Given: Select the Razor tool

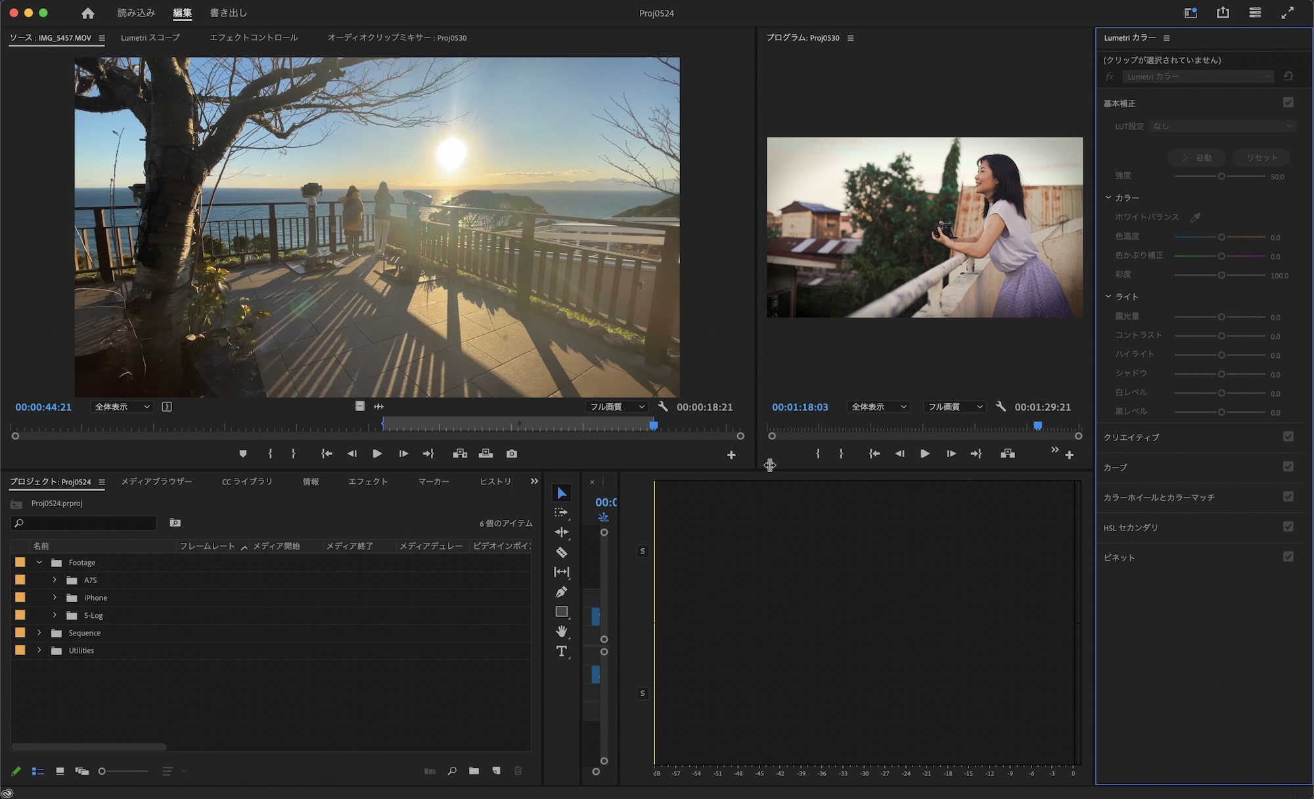Looking at the screenshot, I should point(561,552).
